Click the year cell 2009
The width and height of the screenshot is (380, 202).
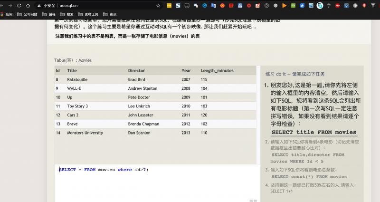186,97
